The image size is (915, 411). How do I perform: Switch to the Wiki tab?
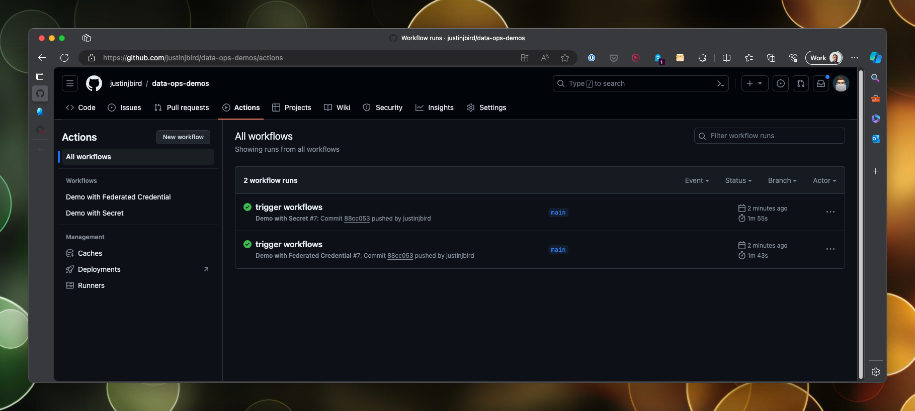pos(338,108)
